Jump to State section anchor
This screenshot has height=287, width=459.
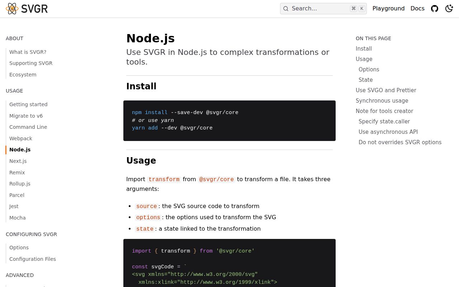coord(365,80)
